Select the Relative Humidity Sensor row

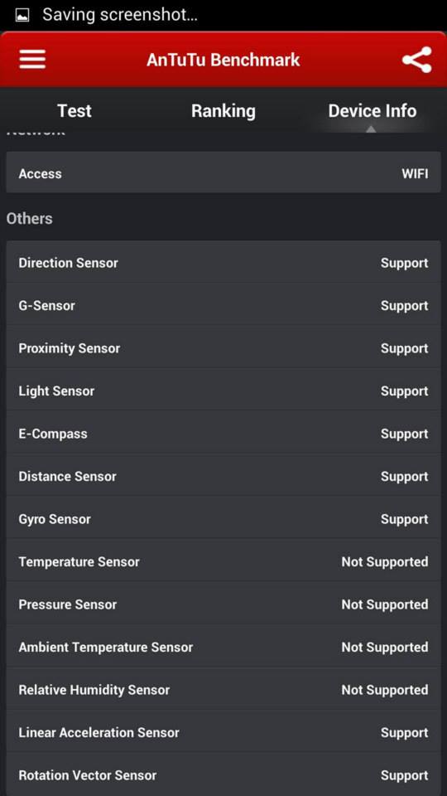pos(223,689)
